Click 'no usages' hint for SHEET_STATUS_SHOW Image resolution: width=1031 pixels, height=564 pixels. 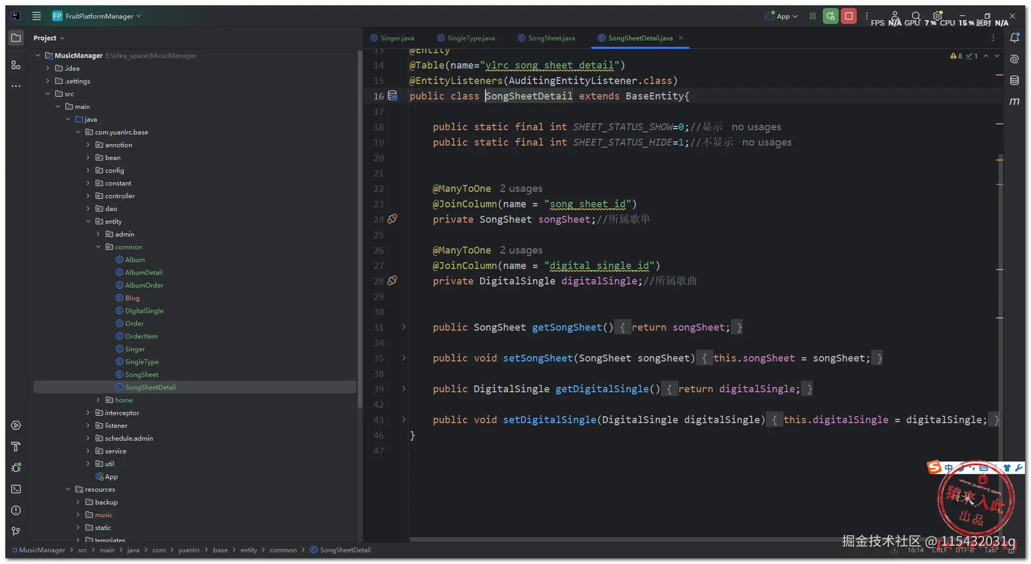[x=756, y=127]
